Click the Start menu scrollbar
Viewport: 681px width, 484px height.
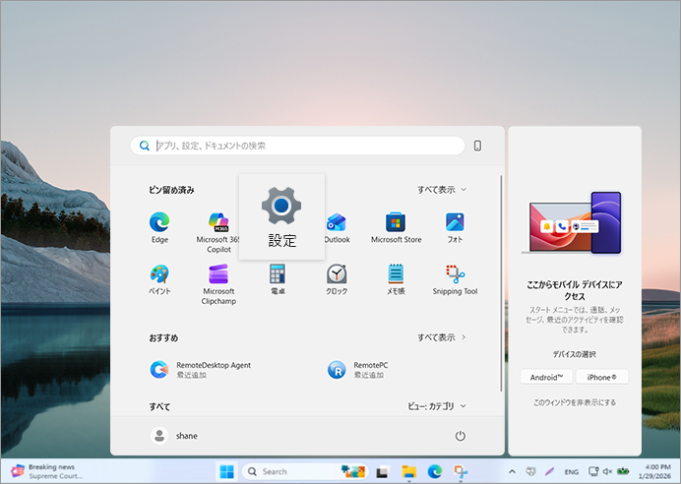coord(501,283)
